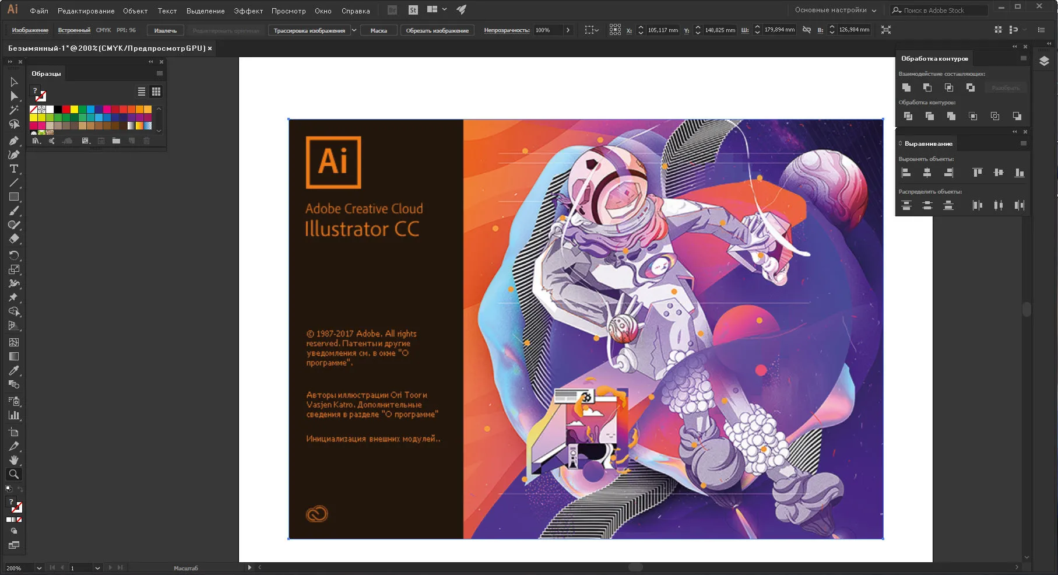Viewport: 1058px width, 575px height.
Task: Pick the black color swatch
Action: pyautogui.click(x=58, y=109)
